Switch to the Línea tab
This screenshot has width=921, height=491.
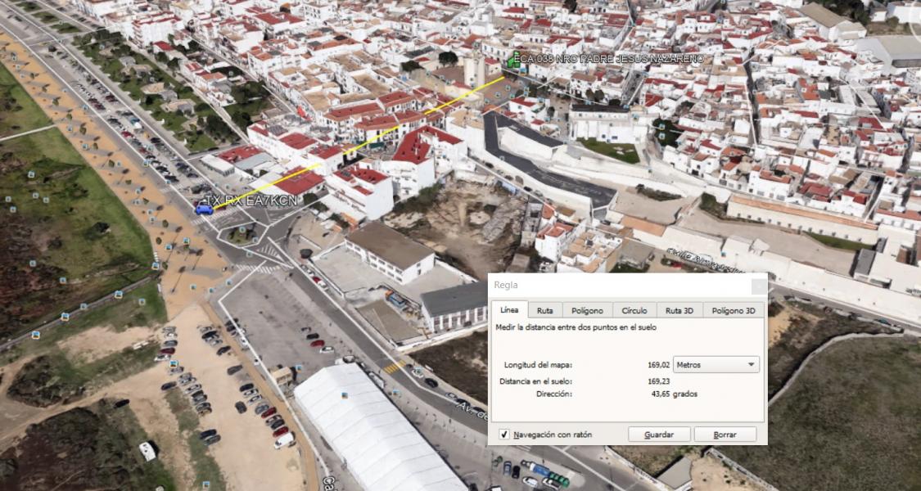pyautogui.click(x=509, y=310)
